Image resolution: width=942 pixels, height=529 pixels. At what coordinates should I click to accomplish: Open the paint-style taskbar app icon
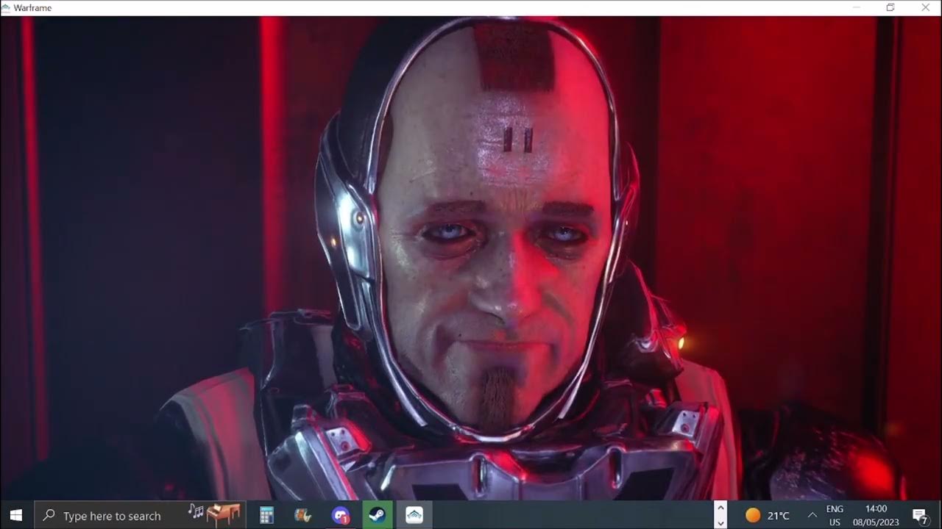click(x=303, y=516)
